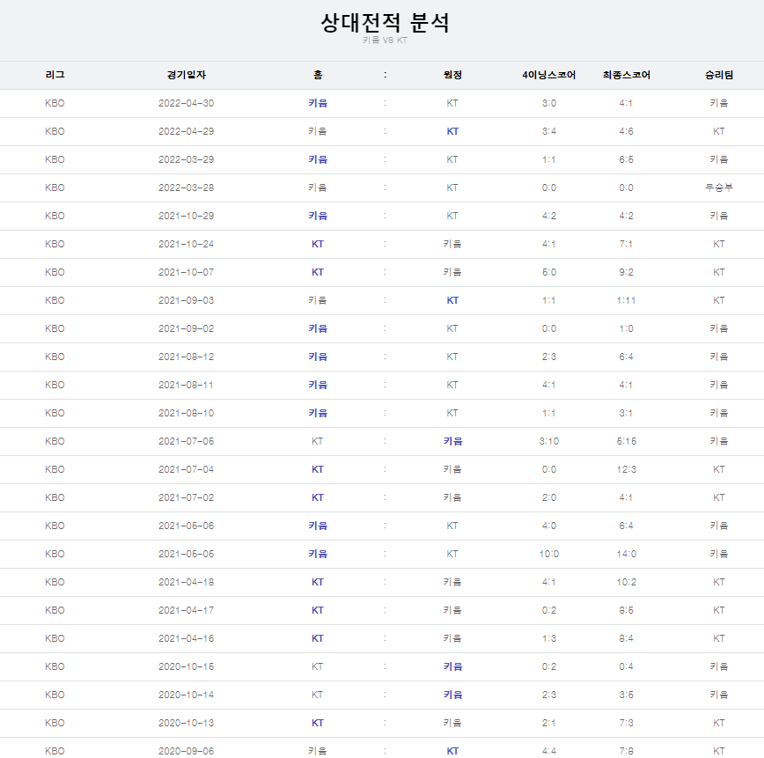Click the date 2021-08-10

click(186, 414)
